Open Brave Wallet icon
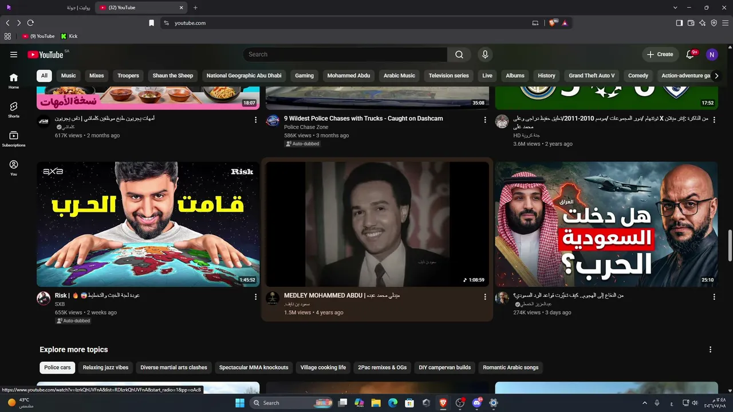The image size is (733, 412). pyautogui.click(x=691, y=23)
